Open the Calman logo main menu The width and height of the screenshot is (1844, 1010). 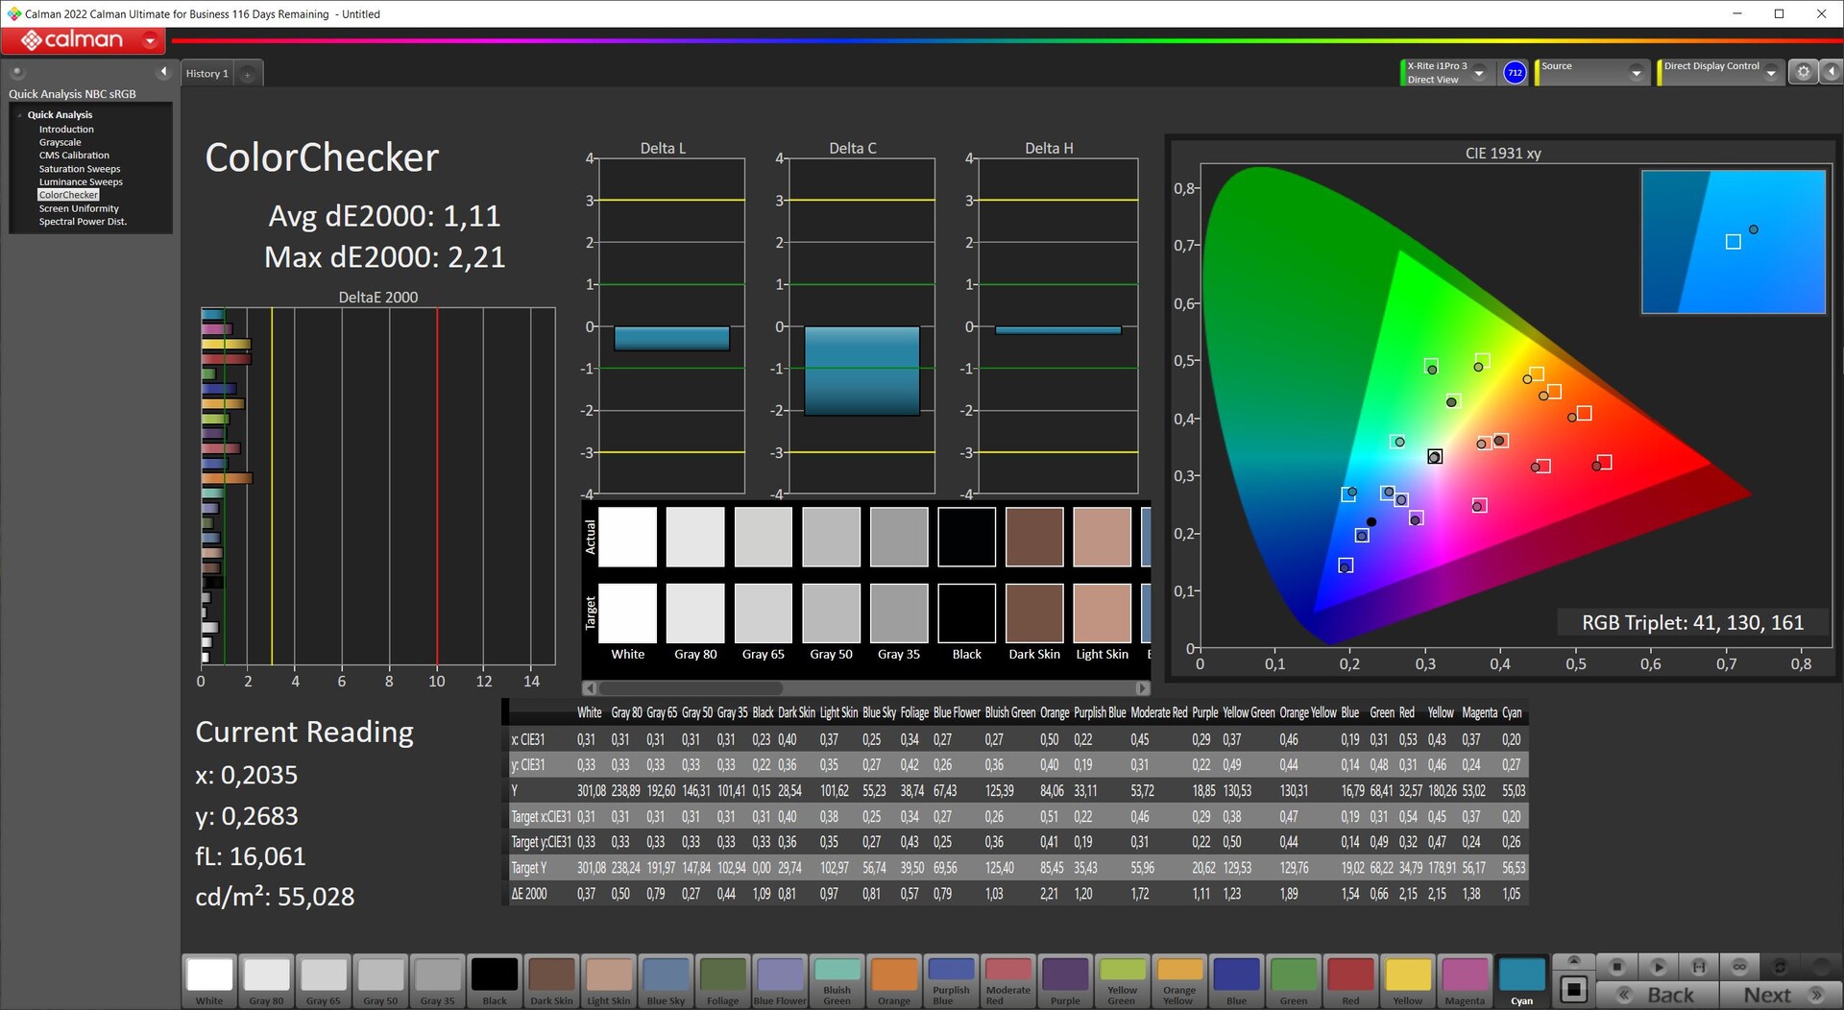click(x=83, y=40)
